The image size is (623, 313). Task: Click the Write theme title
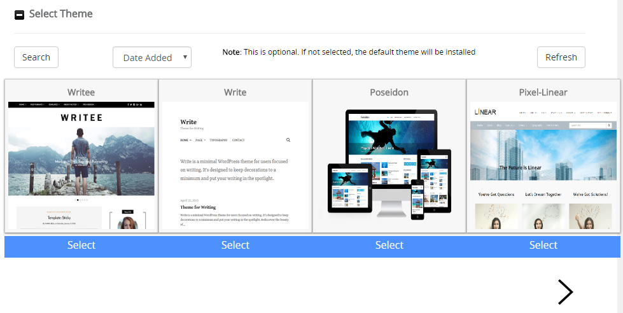coord(235,92)
